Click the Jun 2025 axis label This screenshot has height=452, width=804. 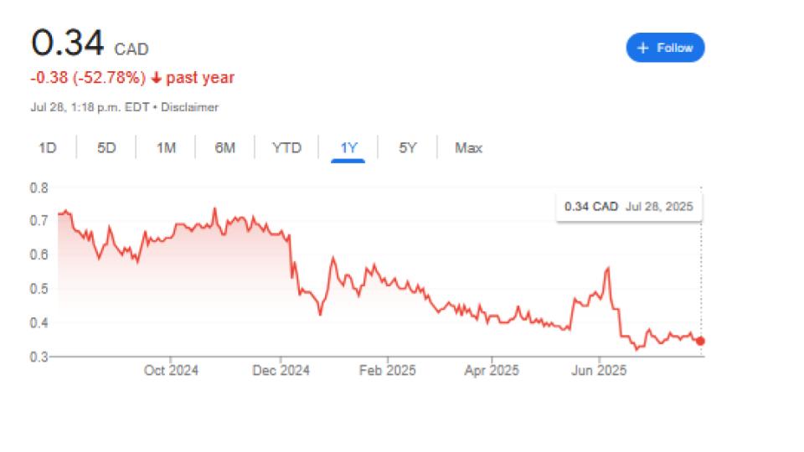(x=600, y=370)
